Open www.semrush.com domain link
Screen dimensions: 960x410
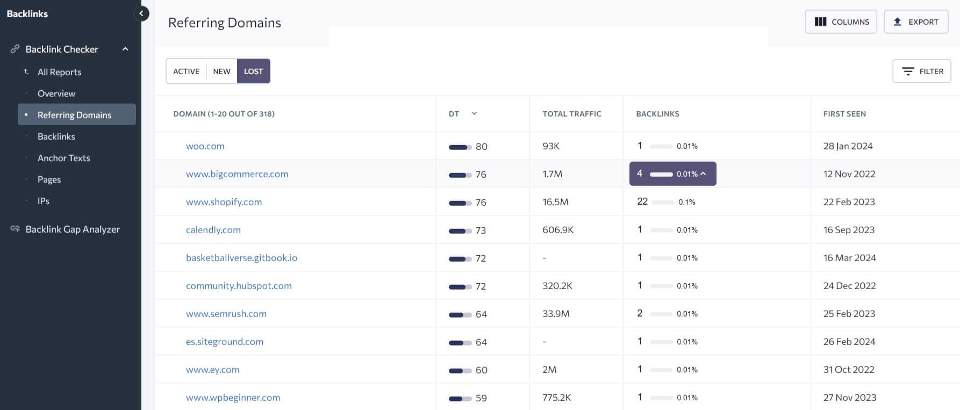pyautogui.click(x=226, y=314)
